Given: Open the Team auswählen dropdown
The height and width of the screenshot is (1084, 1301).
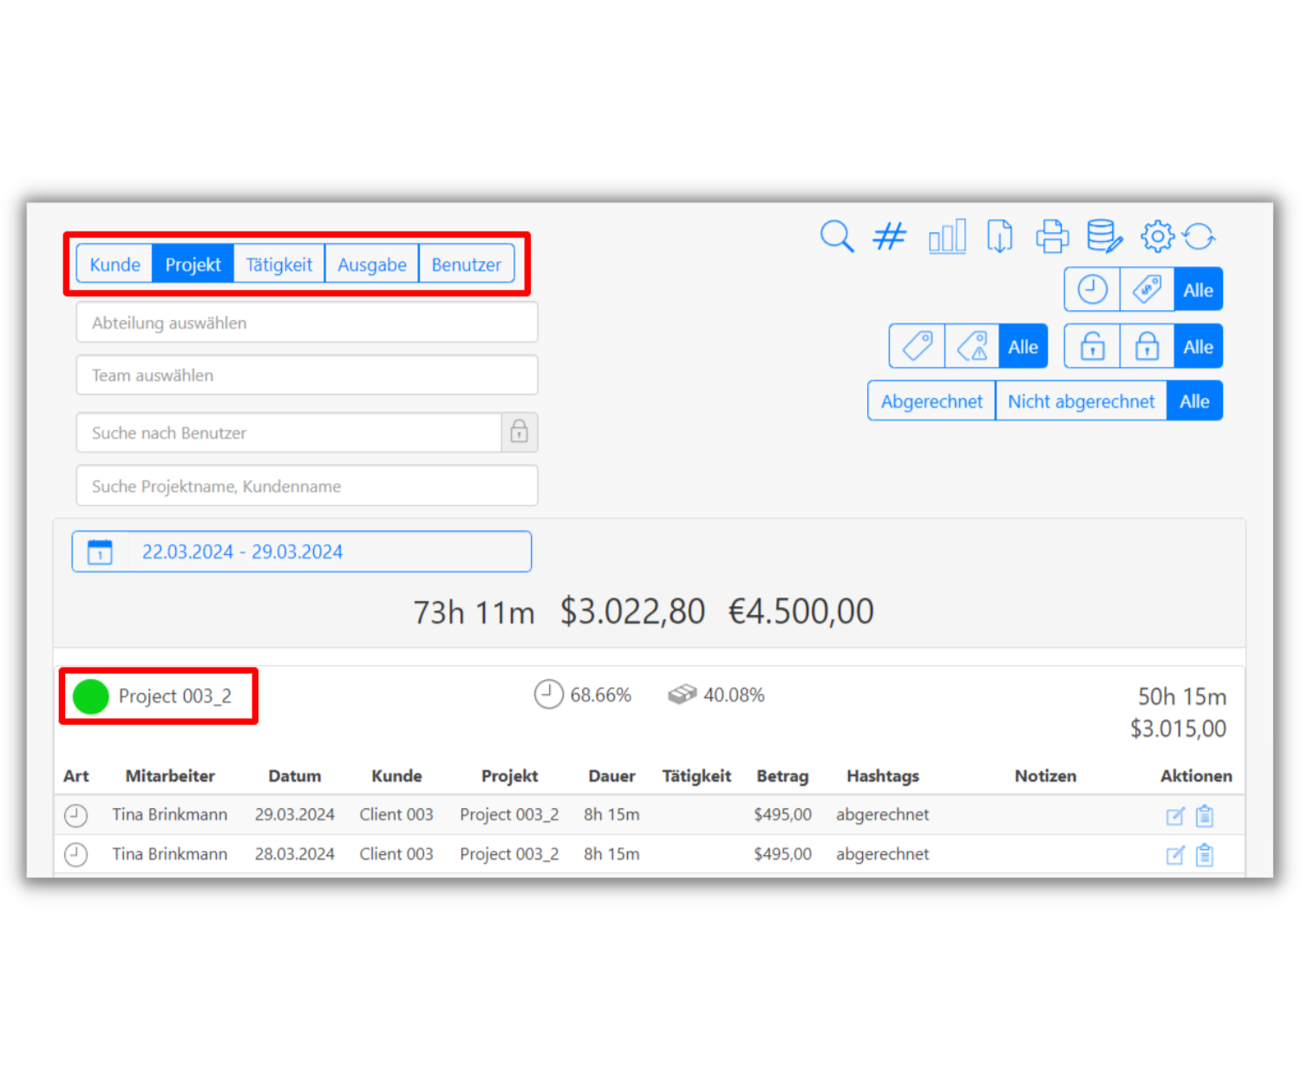Looking at the screenshot, I should coord(306,375).
